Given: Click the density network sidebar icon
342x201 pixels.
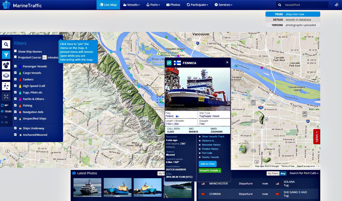Looking at the screenshot, I should 6,86.
